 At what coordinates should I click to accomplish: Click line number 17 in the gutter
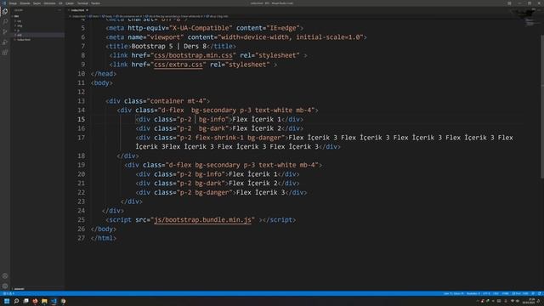[x=81, y=138]
